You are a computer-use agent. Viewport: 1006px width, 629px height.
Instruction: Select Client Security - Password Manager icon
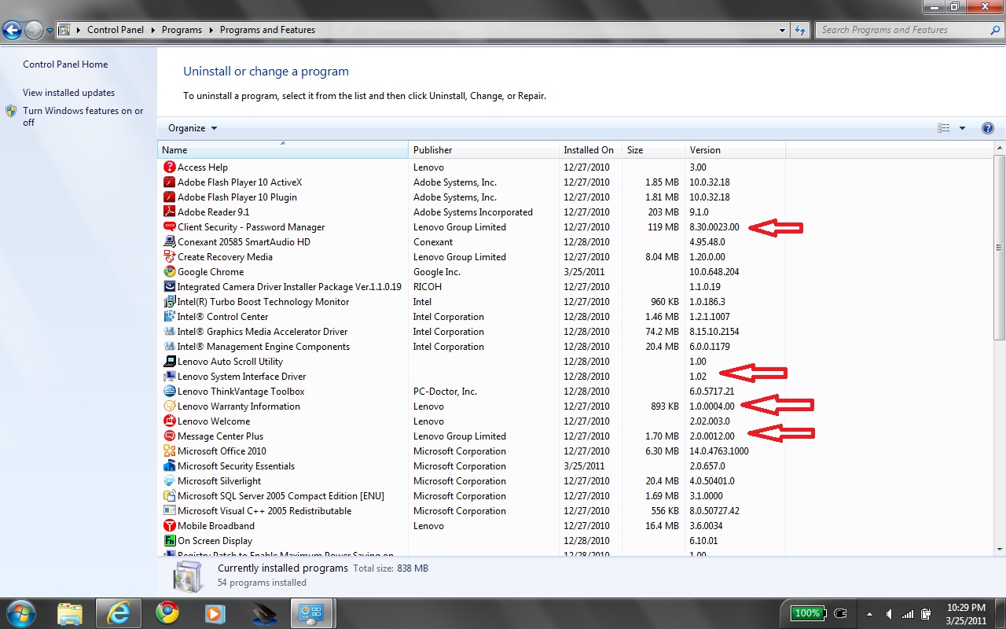pos(169,226)
